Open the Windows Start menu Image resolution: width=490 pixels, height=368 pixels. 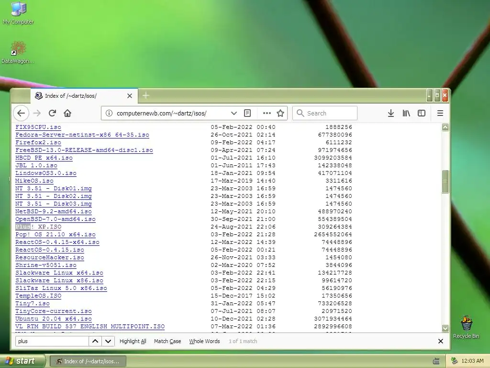[x=22, y=361]
